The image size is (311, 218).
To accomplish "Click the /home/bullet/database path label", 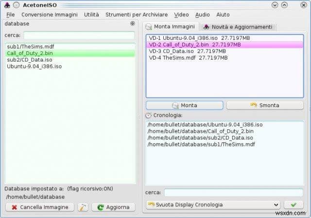I will point(35,197).
